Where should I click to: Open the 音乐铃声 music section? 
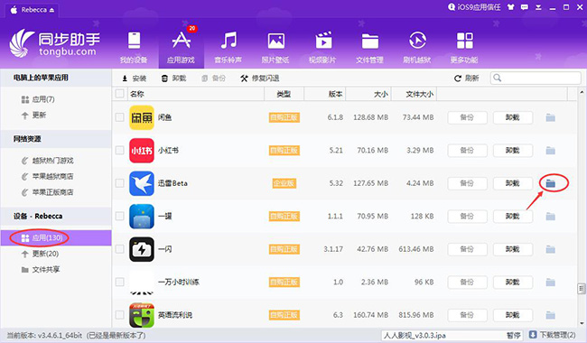click(228, 48)
